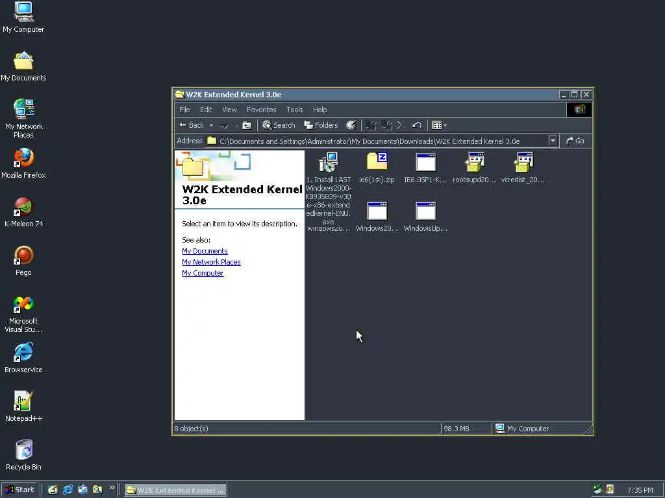665x498 pixels.
Task: Open the History toolbar icon
Action: click(351, 125)
